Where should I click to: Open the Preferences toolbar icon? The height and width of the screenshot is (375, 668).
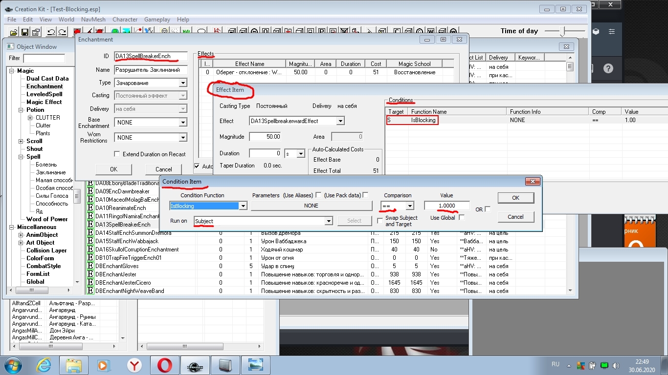coord(36,32)
